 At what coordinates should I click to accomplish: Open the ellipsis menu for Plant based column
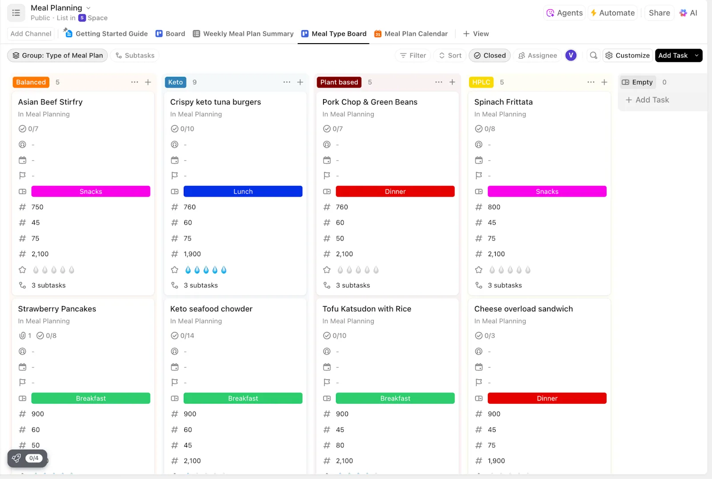click(x=439, y=82)
